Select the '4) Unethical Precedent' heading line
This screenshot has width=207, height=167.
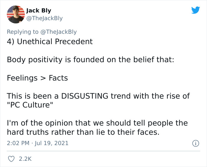[x=50, y=42]
